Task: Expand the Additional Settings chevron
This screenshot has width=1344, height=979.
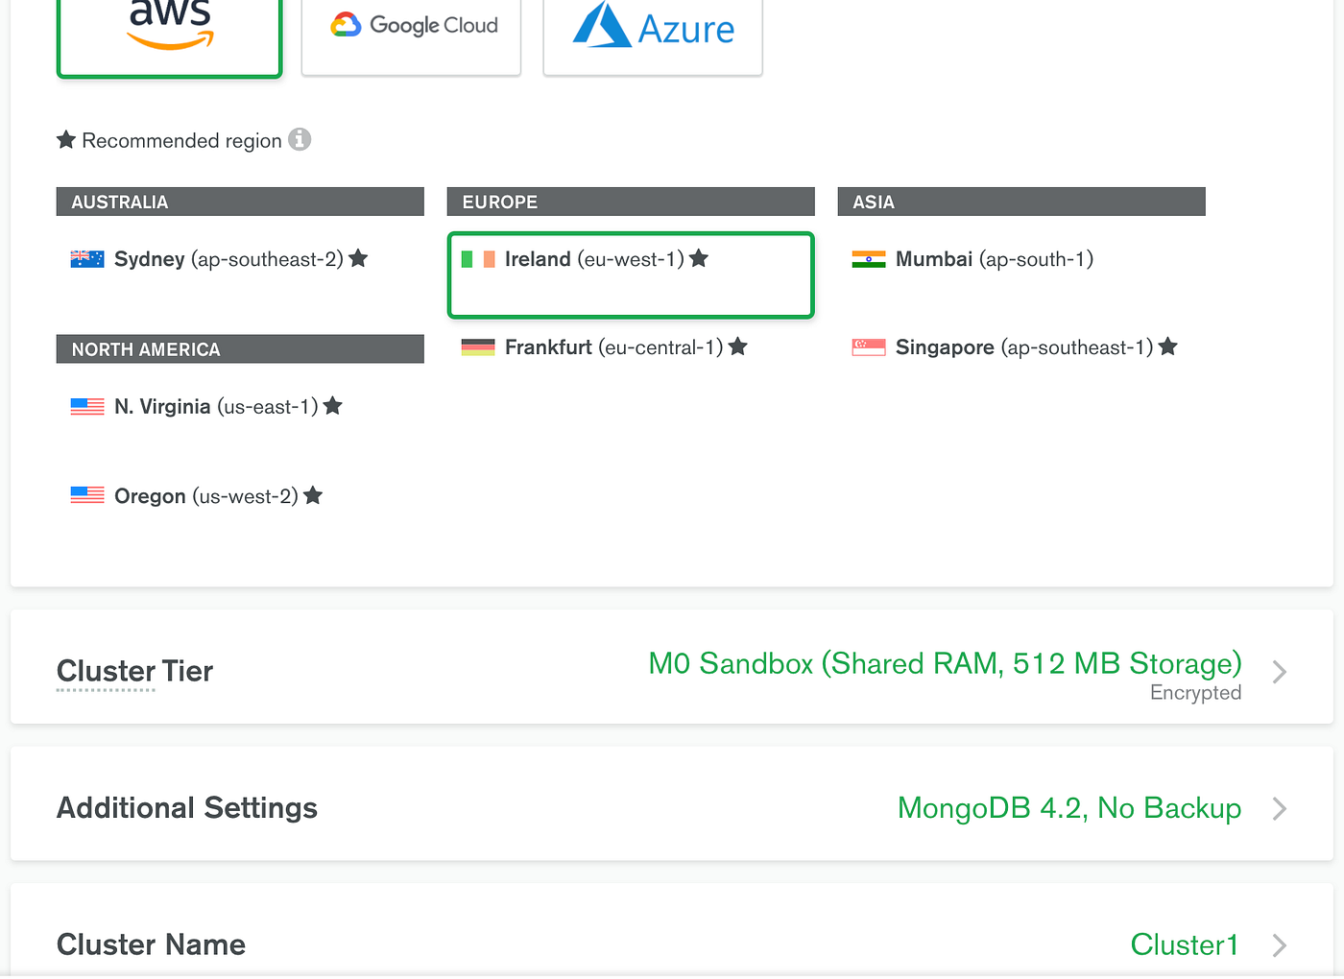Action: (1279, 808)
